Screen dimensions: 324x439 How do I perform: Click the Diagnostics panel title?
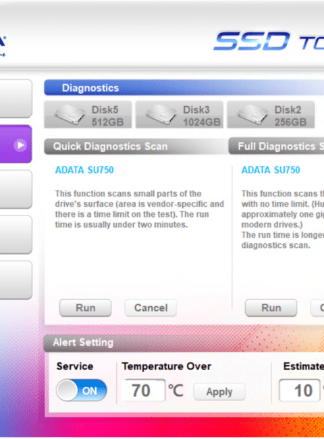90,88
